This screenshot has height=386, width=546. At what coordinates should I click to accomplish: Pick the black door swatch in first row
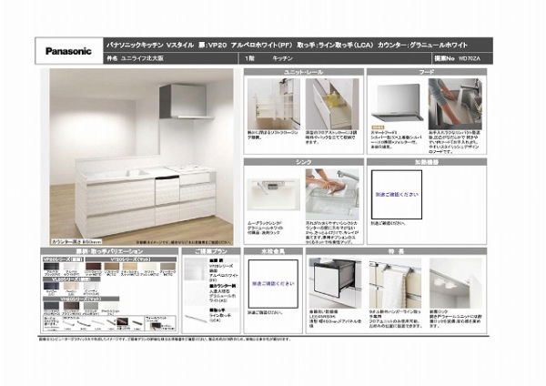[51, 267]
